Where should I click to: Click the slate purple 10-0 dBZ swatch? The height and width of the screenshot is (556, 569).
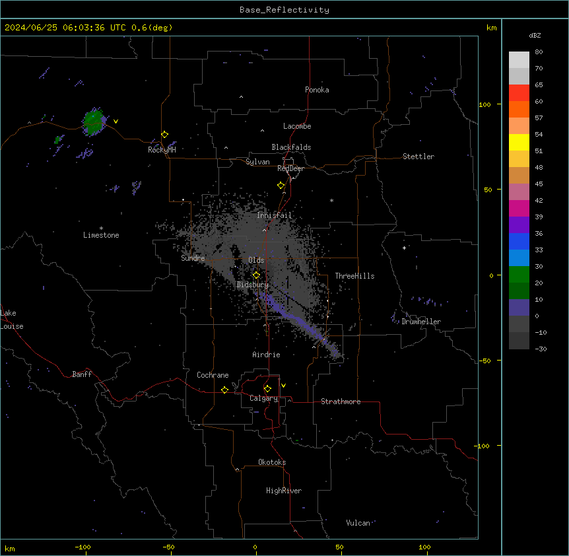[519, 308]
